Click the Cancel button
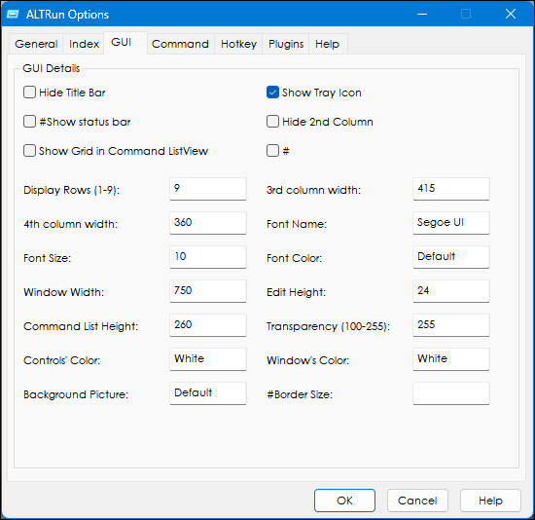Image resolution: width=535 pixels, height=520 pixels. [417, 501]
